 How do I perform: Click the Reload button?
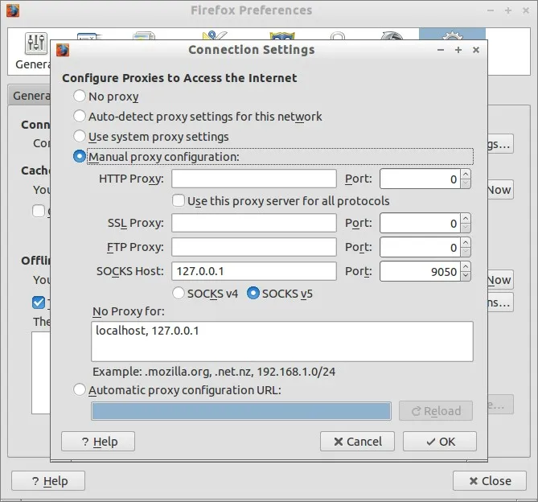point(436,411)
